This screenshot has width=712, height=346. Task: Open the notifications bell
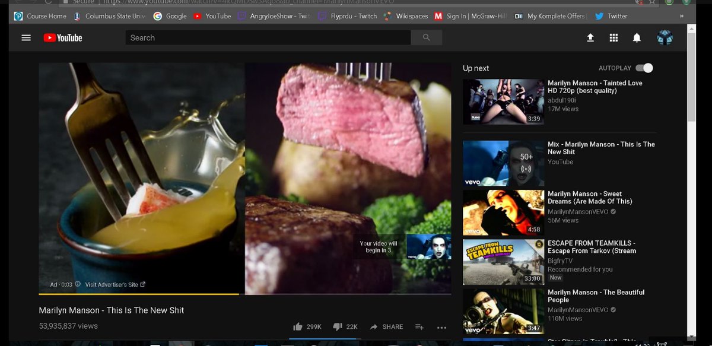click(x=637, y=37)
